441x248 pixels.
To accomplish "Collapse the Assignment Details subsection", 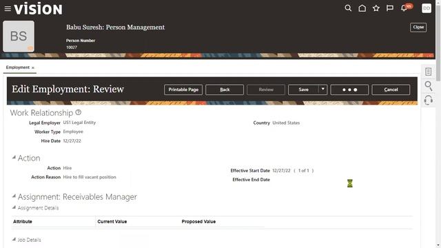I will click(x=14, y=207).
